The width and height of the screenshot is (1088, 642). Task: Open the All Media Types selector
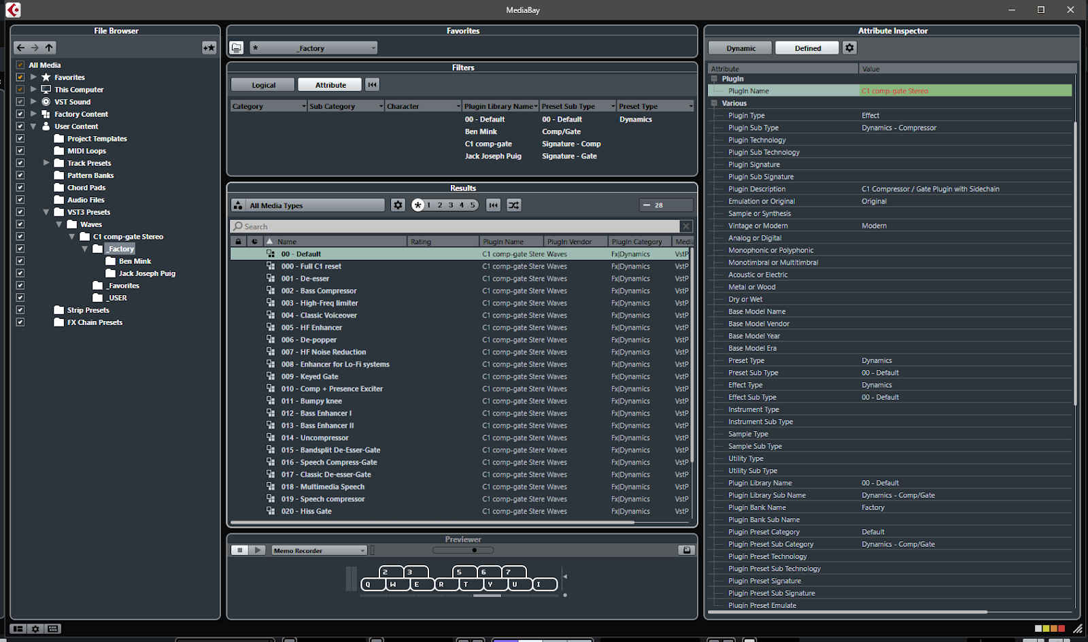(x=308, y=205)
